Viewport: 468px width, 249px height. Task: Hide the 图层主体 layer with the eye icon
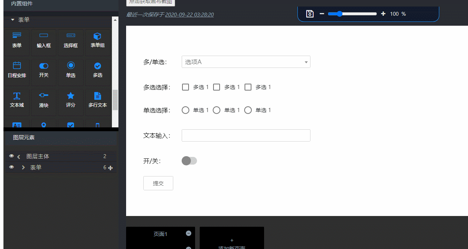[11, 156]
